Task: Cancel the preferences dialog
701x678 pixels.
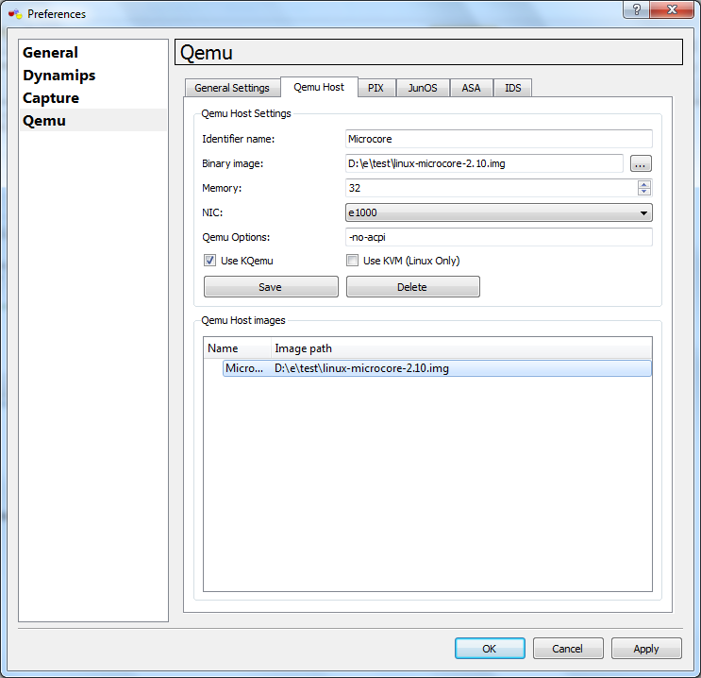Action: 568,649
